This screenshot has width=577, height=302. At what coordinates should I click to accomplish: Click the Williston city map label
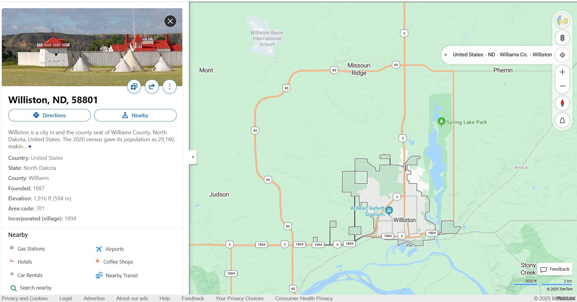tap(404, 220)
